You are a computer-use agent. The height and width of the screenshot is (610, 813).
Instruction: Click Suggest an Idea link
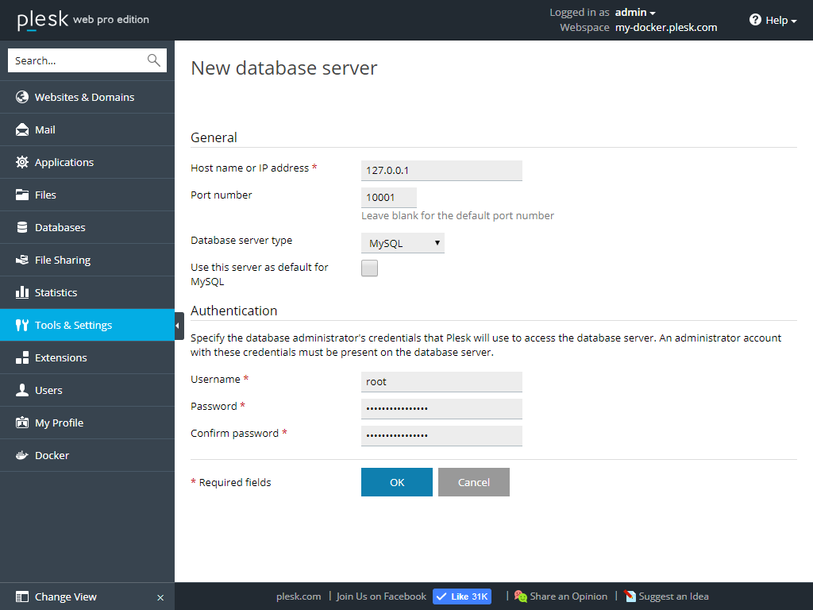coord(673,596)
